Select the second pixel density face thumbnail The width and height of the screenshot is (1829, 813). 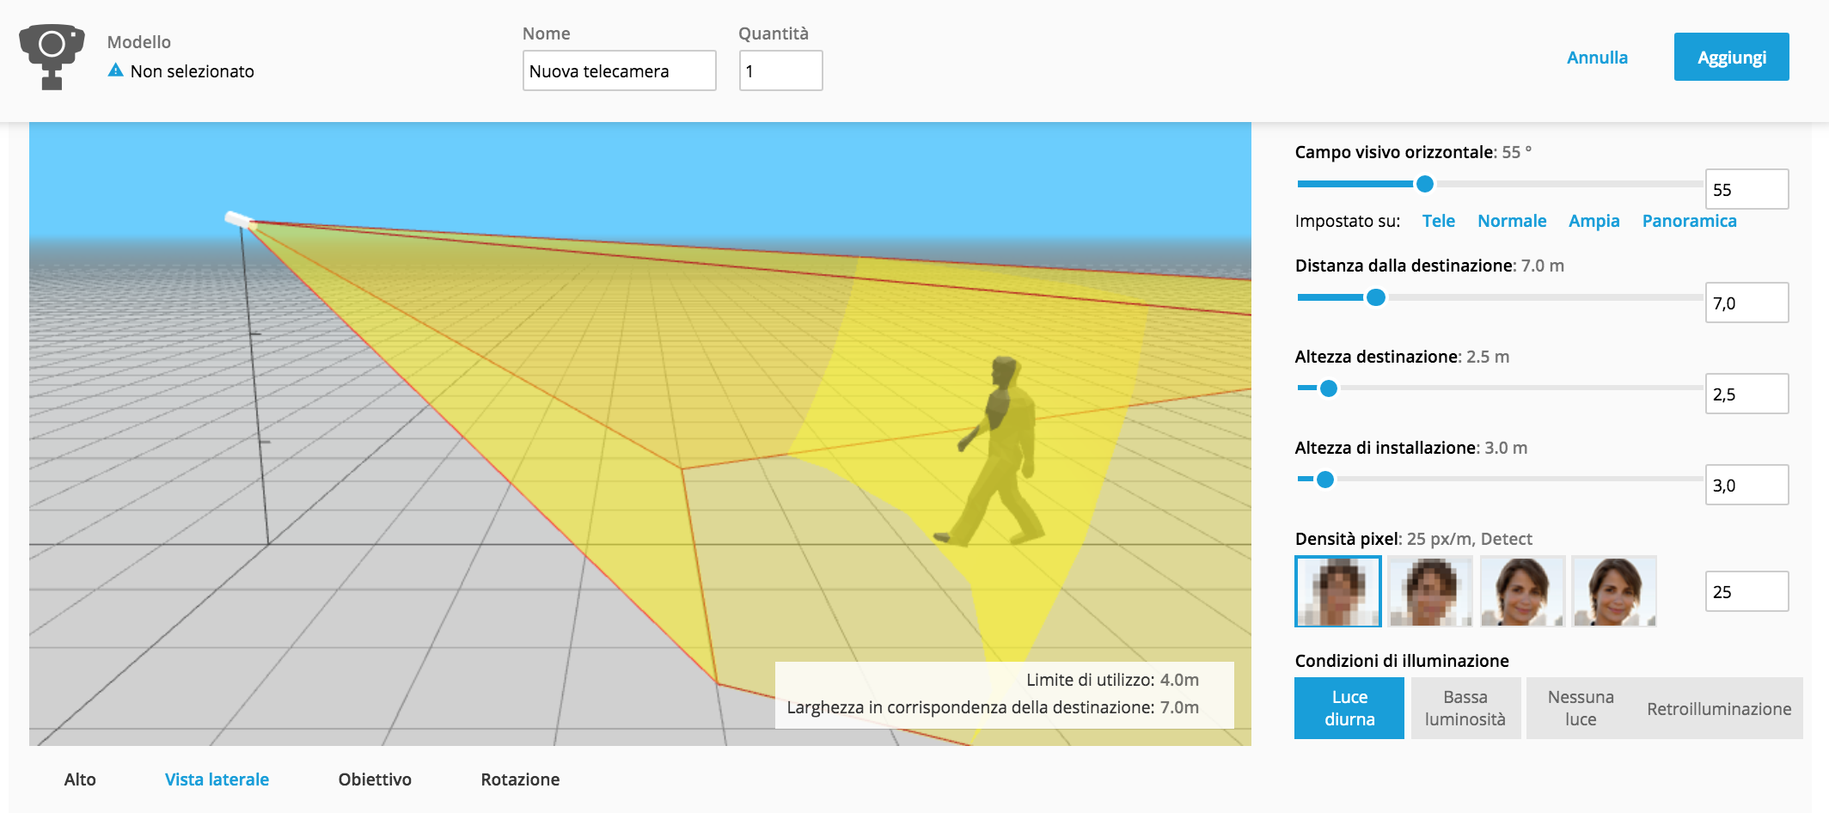[x=1429, y=591]
